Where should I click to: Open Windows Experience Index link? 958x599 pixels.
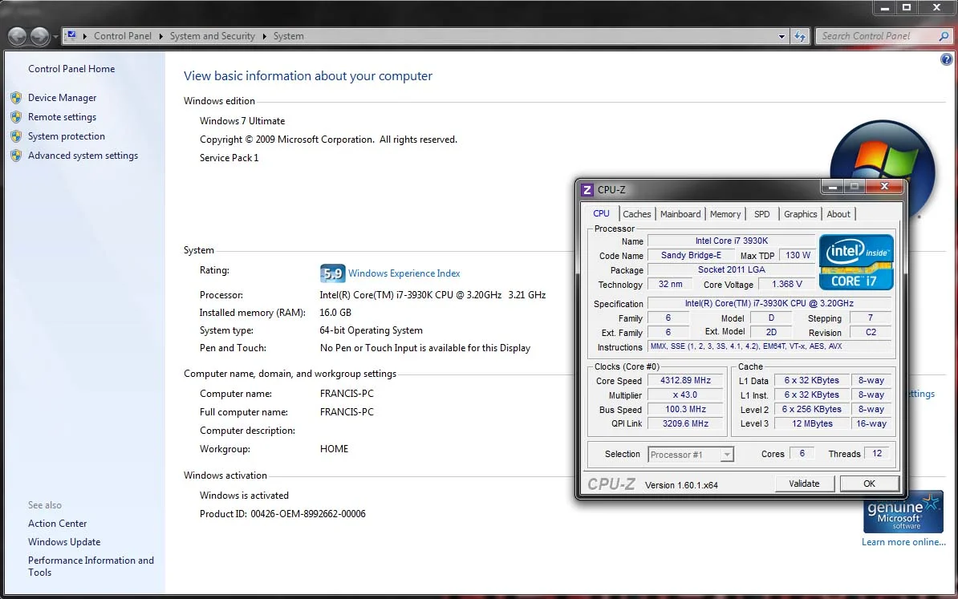(404, 273)
